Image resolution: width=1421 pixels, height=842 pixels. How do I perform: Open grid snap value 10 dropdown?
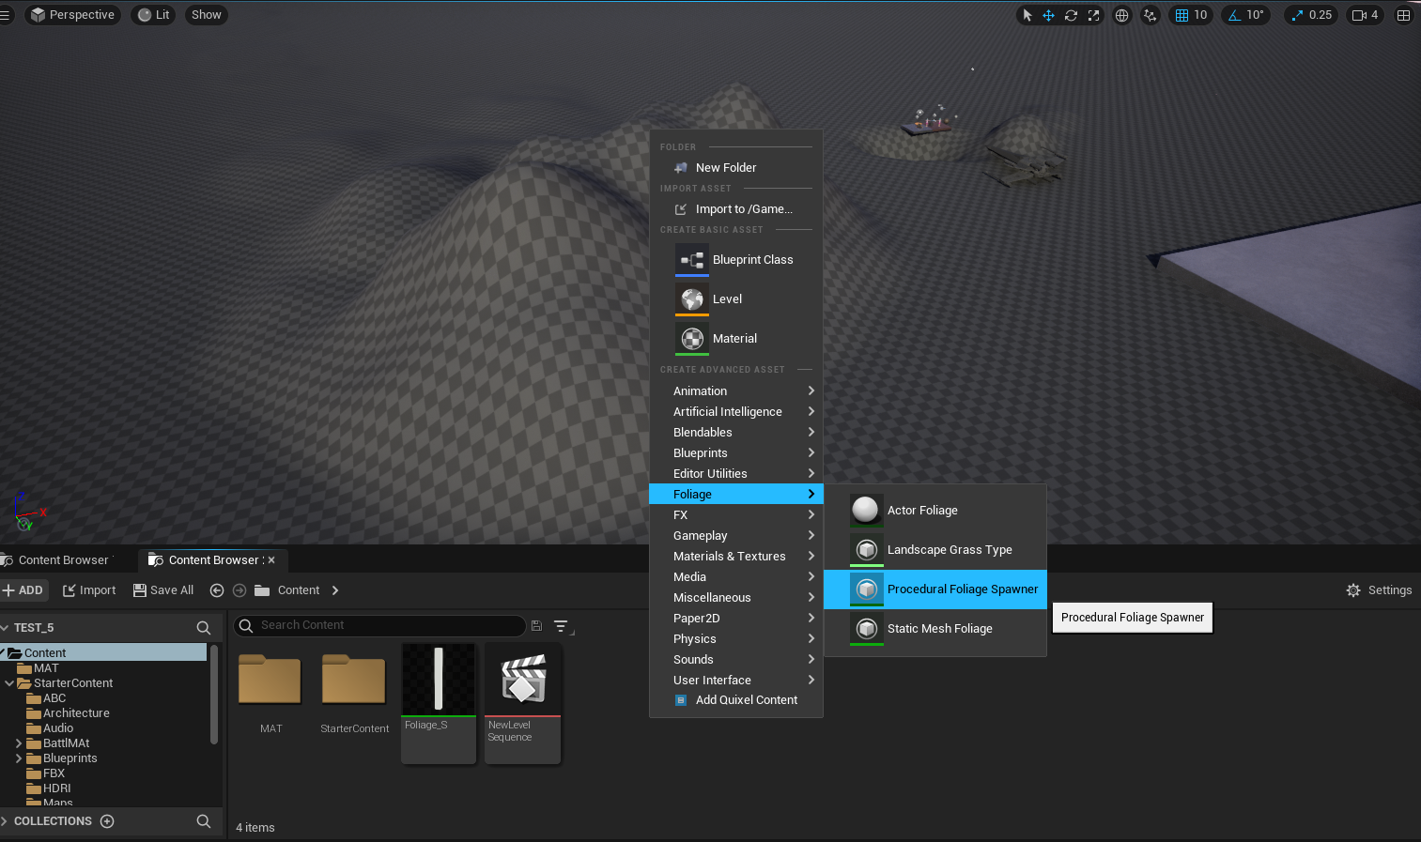(x=1201, y=15)
